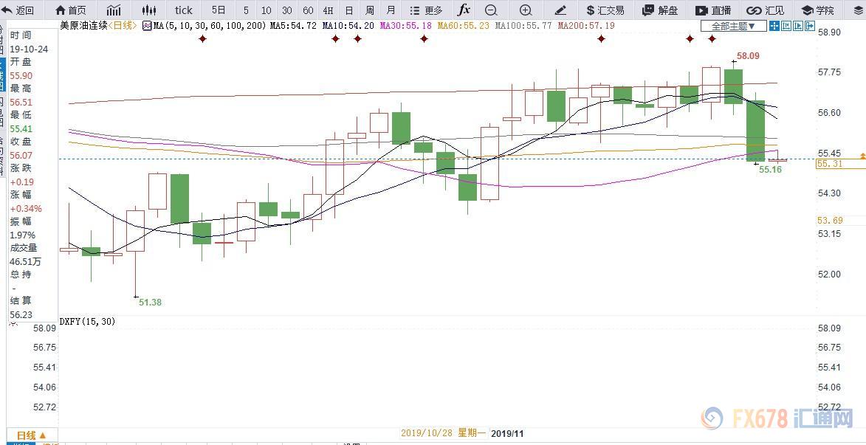Click the MA30:55.18 value label
866x445 pixels.
point(405,25)
